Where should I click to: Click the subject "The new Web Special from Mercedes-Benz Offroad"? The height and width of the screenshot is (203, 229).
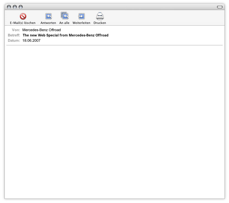(x=66, y=35)
